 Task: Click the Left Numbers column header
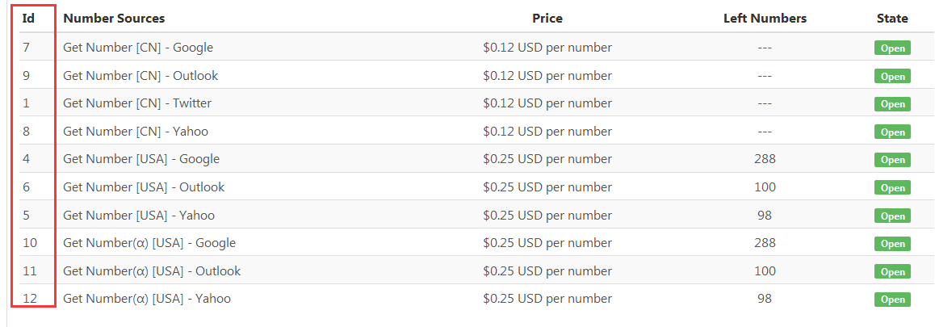coord(765,18)
